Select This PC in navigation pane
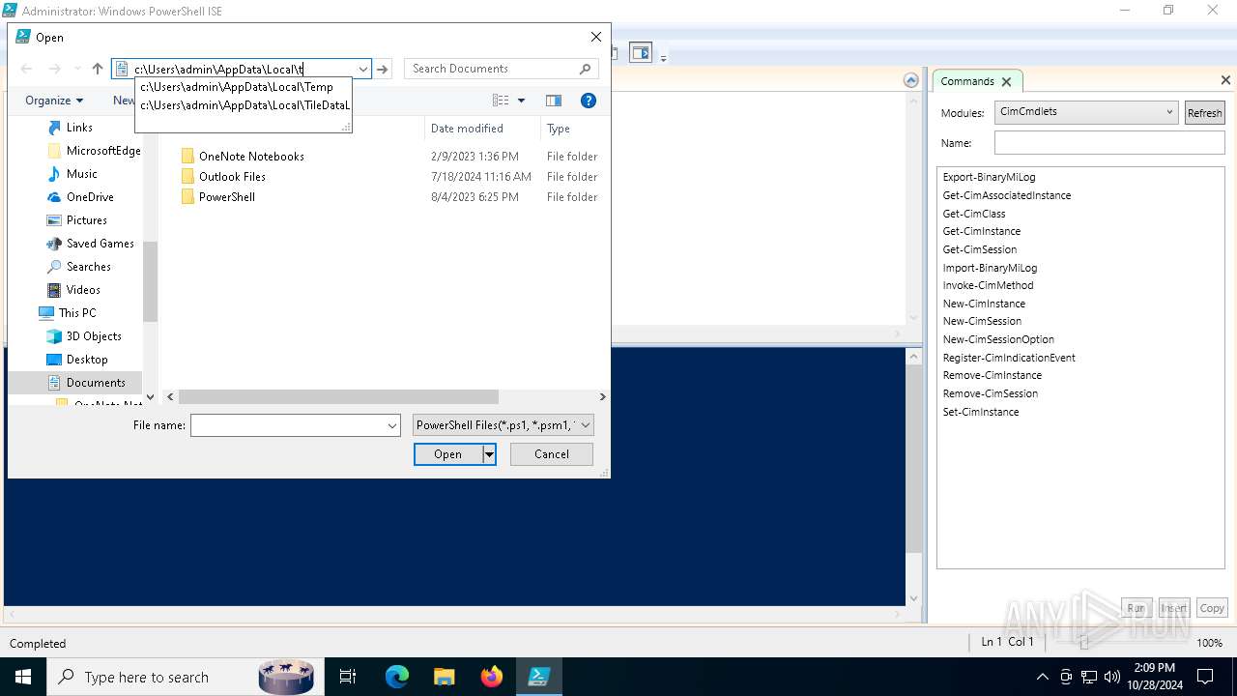The width and height of the screenshot is (1237, 696). [x=76, y=313]
